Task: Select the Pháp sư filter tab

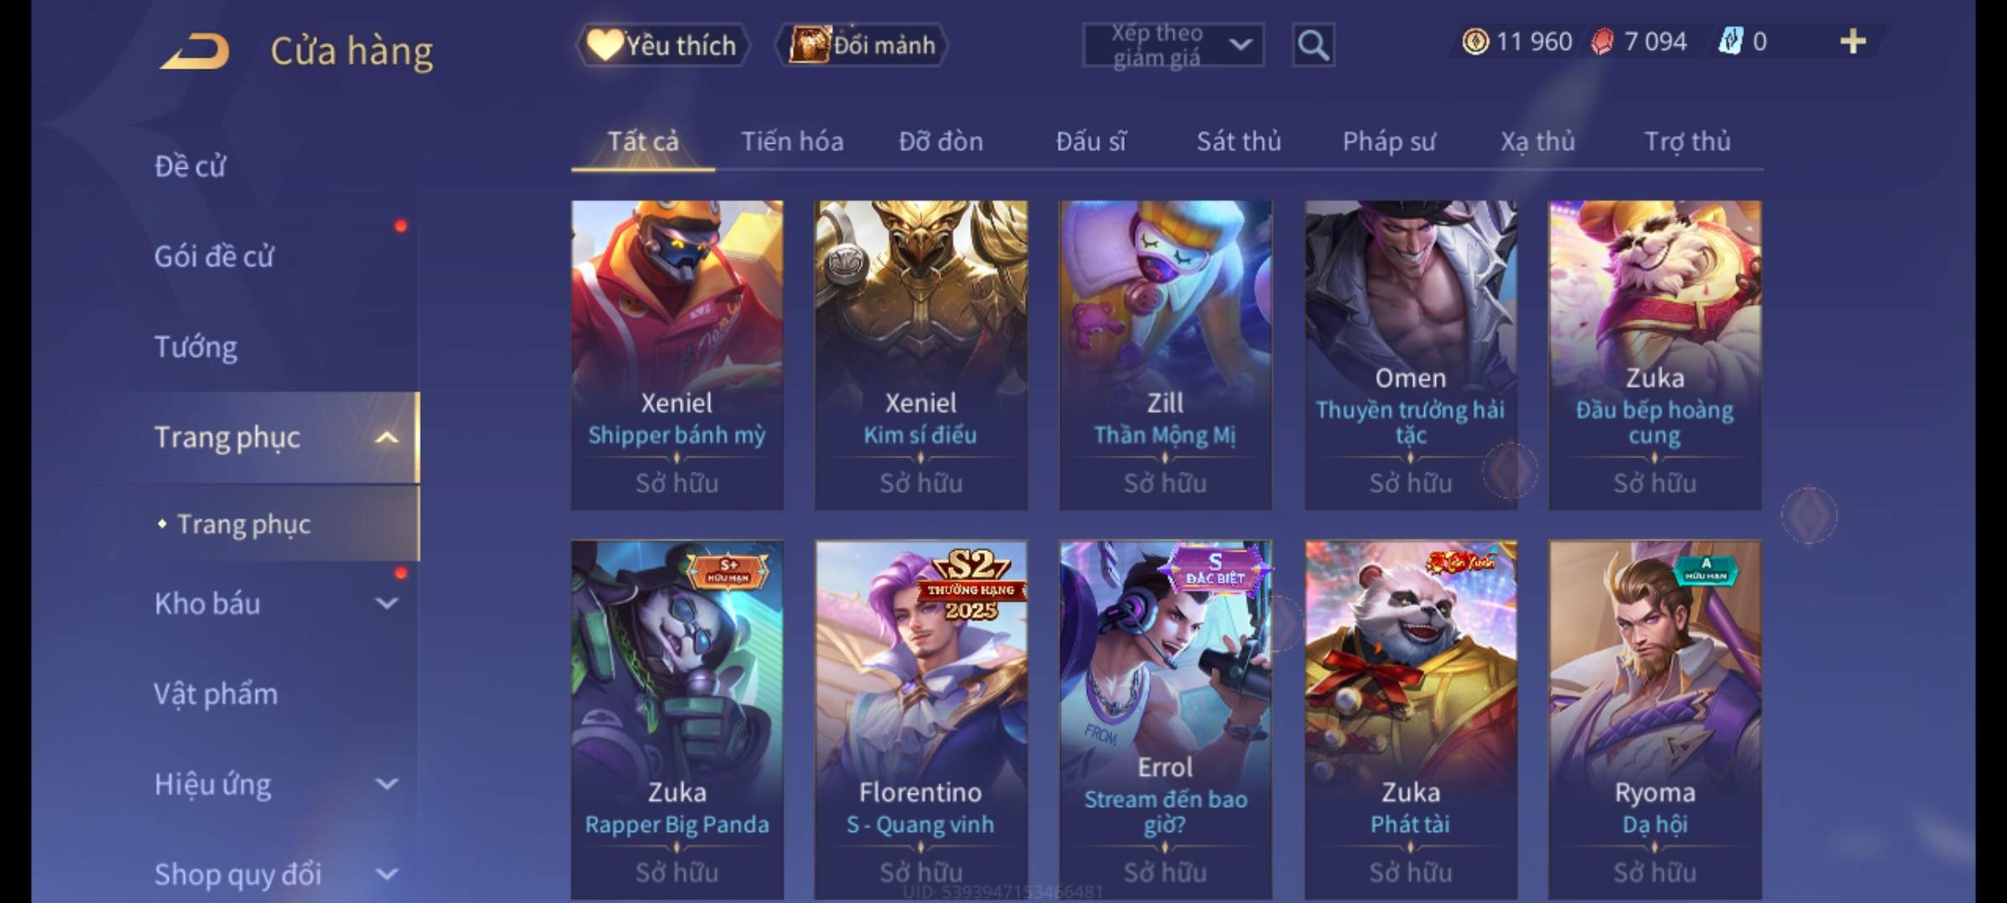Action: (1388, 141)
